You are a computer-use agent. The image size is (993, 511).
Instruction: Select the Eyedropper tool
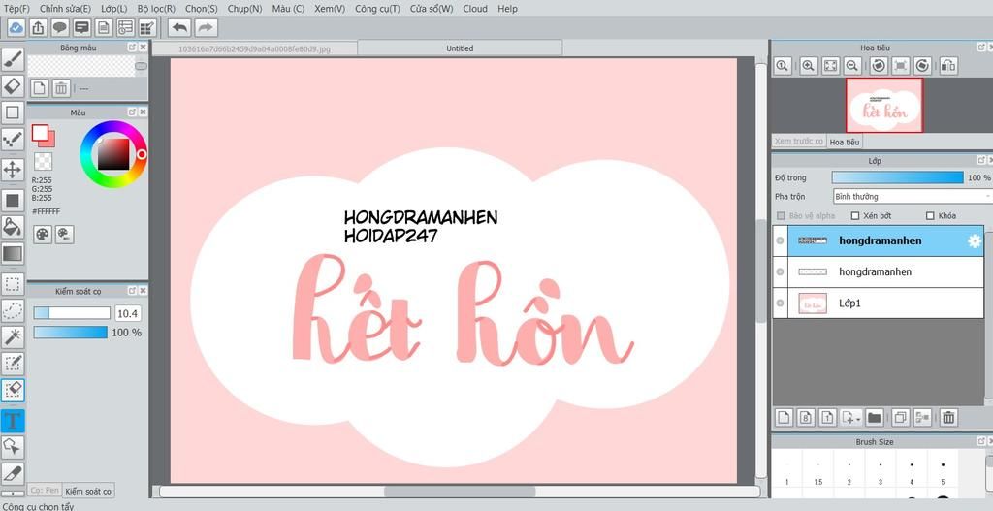click(12, 473)
